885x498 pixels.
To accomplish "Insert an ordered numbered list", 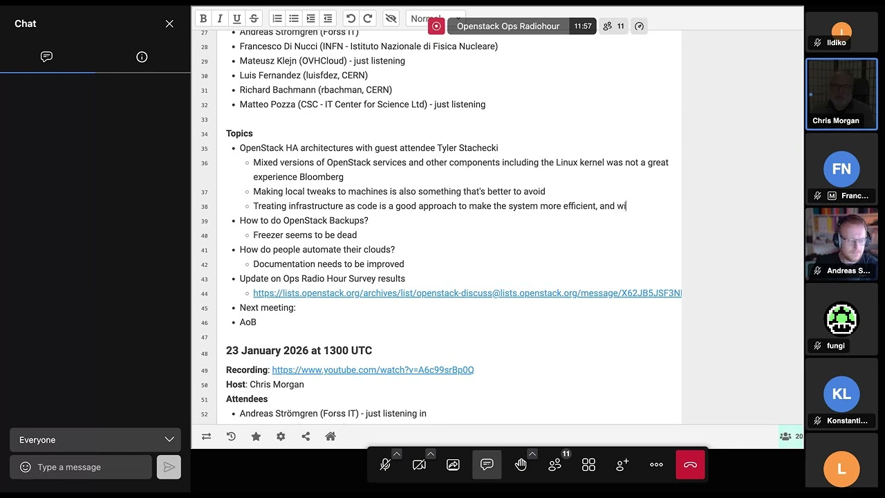I will (x=277, y=19).
